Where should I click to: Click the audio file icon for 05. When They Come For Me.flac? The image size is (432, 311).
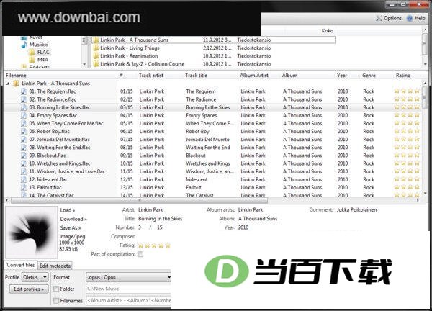coord(24,123)
